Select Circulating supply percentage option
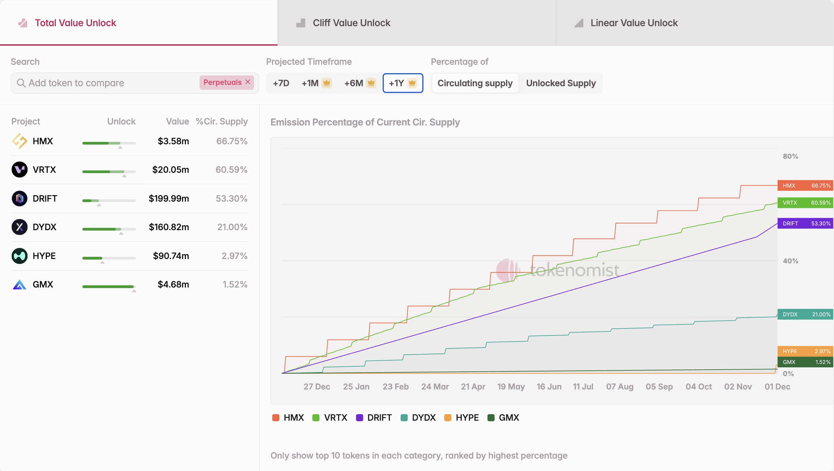 (x=475, y=83)
